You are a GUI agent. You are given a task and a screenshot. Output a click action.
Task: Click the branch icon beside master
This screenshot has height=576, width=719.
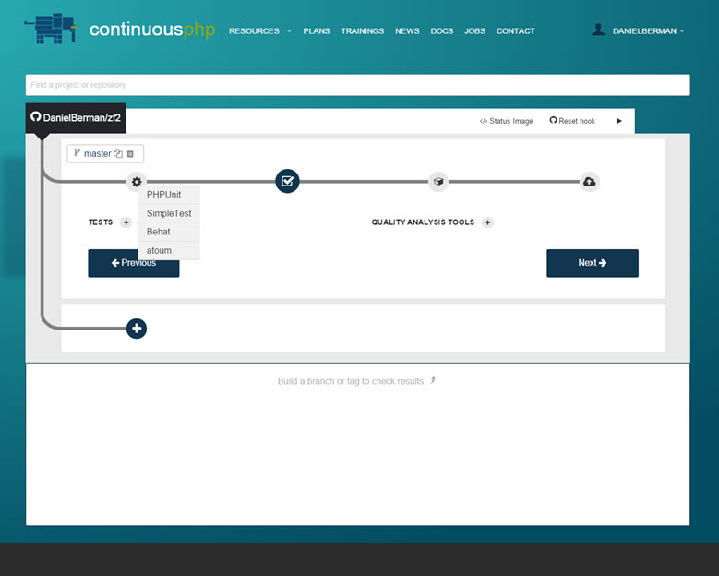(77, 152)
